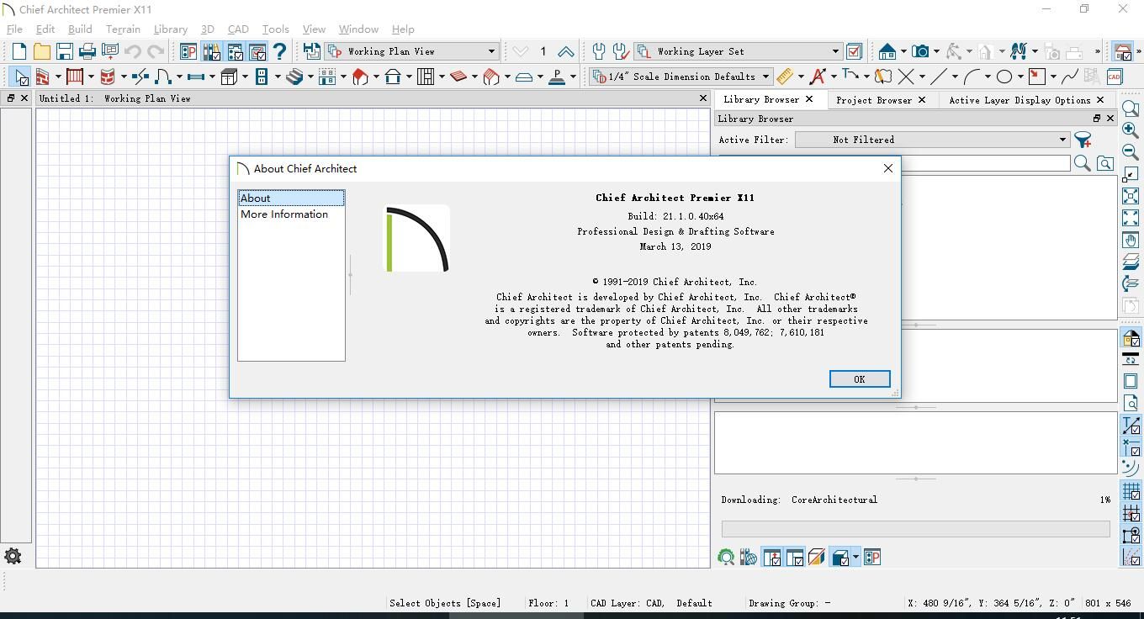
Task: Click the New Plan icon
Action: point(19,51)
